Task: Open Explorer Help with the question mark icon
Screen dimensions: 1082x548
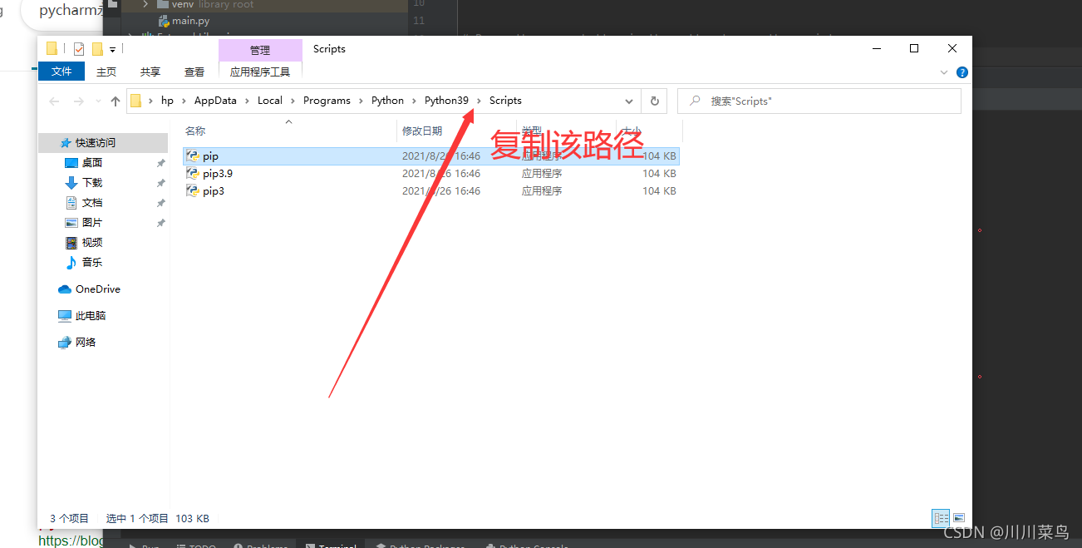Action: (x=962, y=72)
